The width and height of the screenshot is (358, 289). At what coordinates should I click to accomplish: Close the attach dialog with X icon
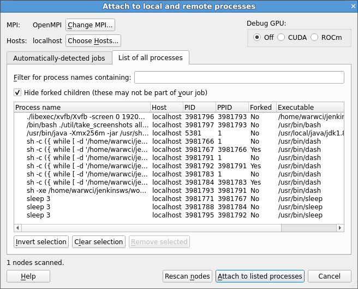tap(353, 6)
